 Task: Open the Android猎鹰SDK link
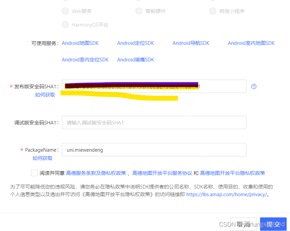[136, 59]
